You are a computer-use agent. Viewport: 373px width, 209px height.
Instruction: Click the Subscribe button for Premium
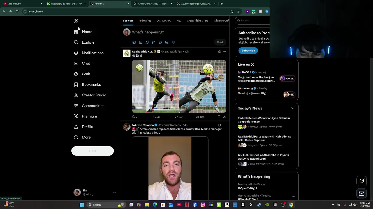pos(248,51)
